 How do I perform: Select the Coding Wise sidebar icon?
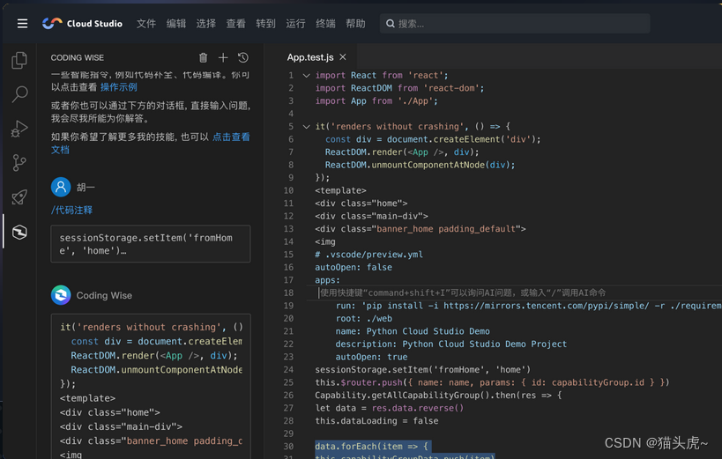[19, 232]
